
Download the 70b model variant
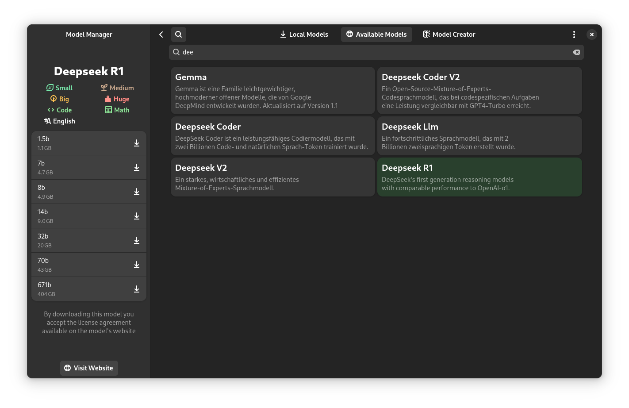[x=137, y=265]
